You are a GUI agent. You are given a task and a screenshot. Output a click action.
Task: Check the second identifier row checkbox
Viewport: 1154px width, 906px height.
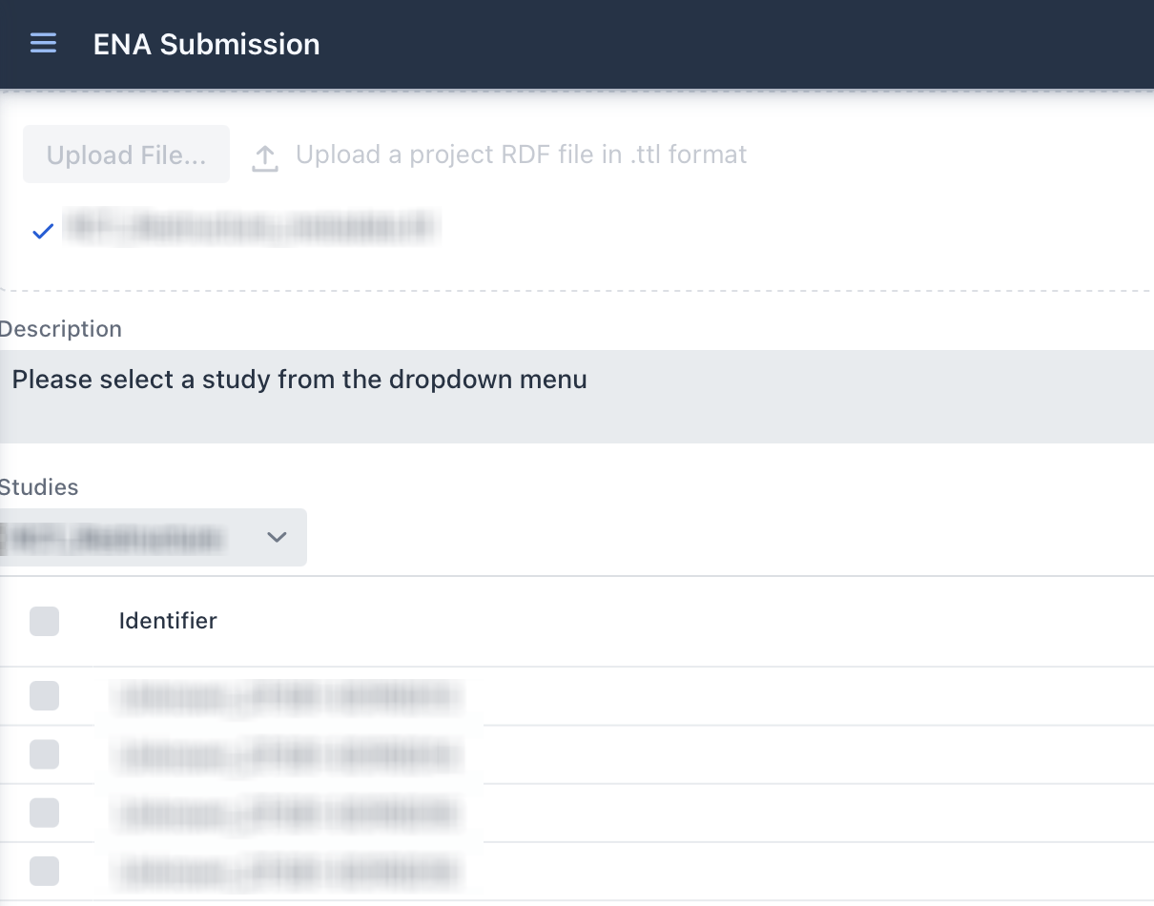coord(44,754)
